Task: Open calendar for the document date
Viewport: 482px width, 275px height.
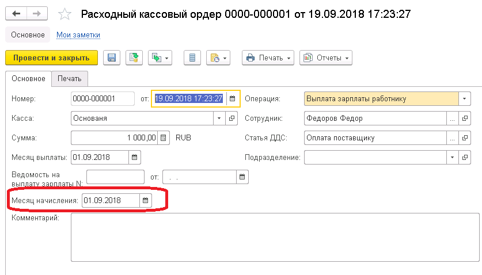Action: click(233, 98)
